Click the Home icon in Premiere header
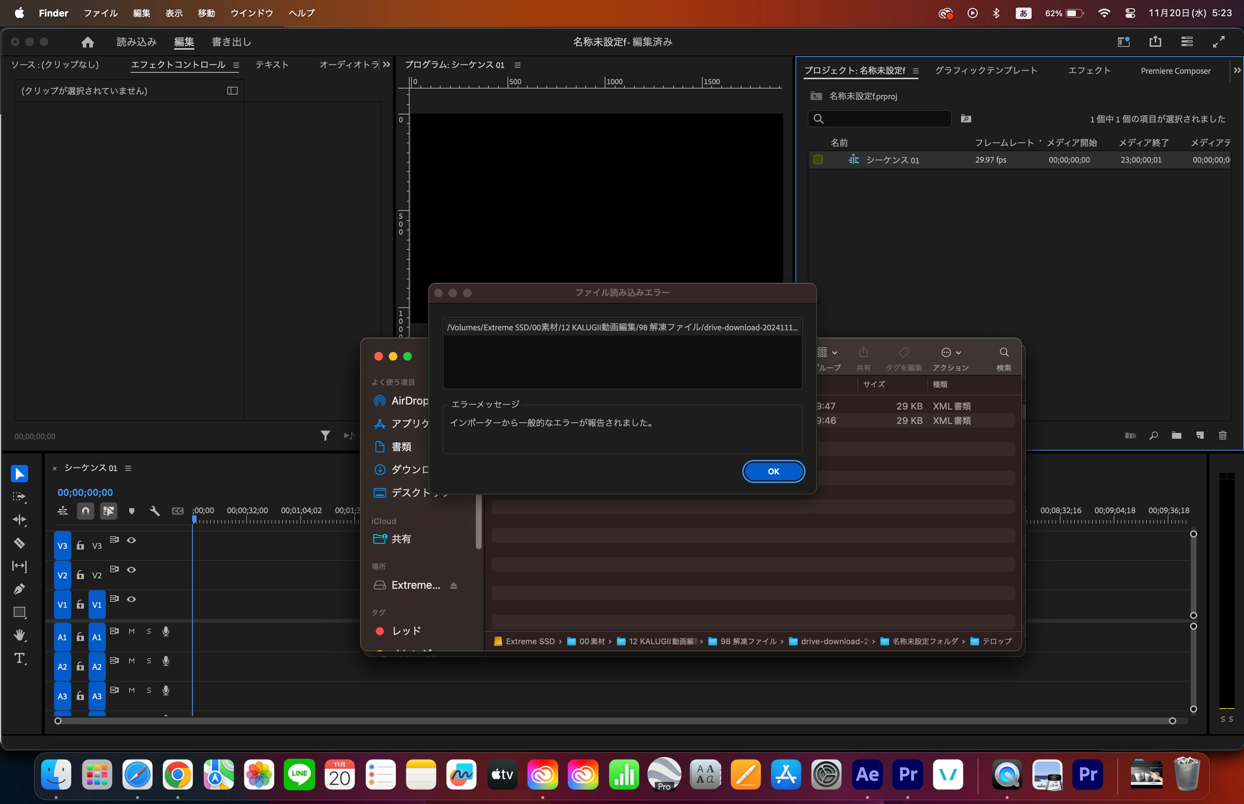The width and height of the screenshot is (1244, 804). click(x=88, y=42)
